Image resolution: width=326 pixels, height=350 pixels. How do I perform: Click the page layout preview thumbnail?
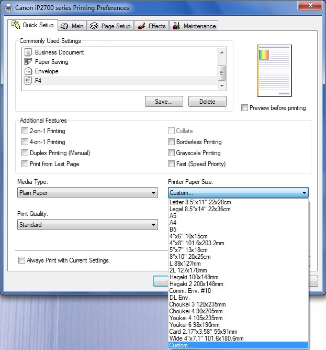(274, 70)
